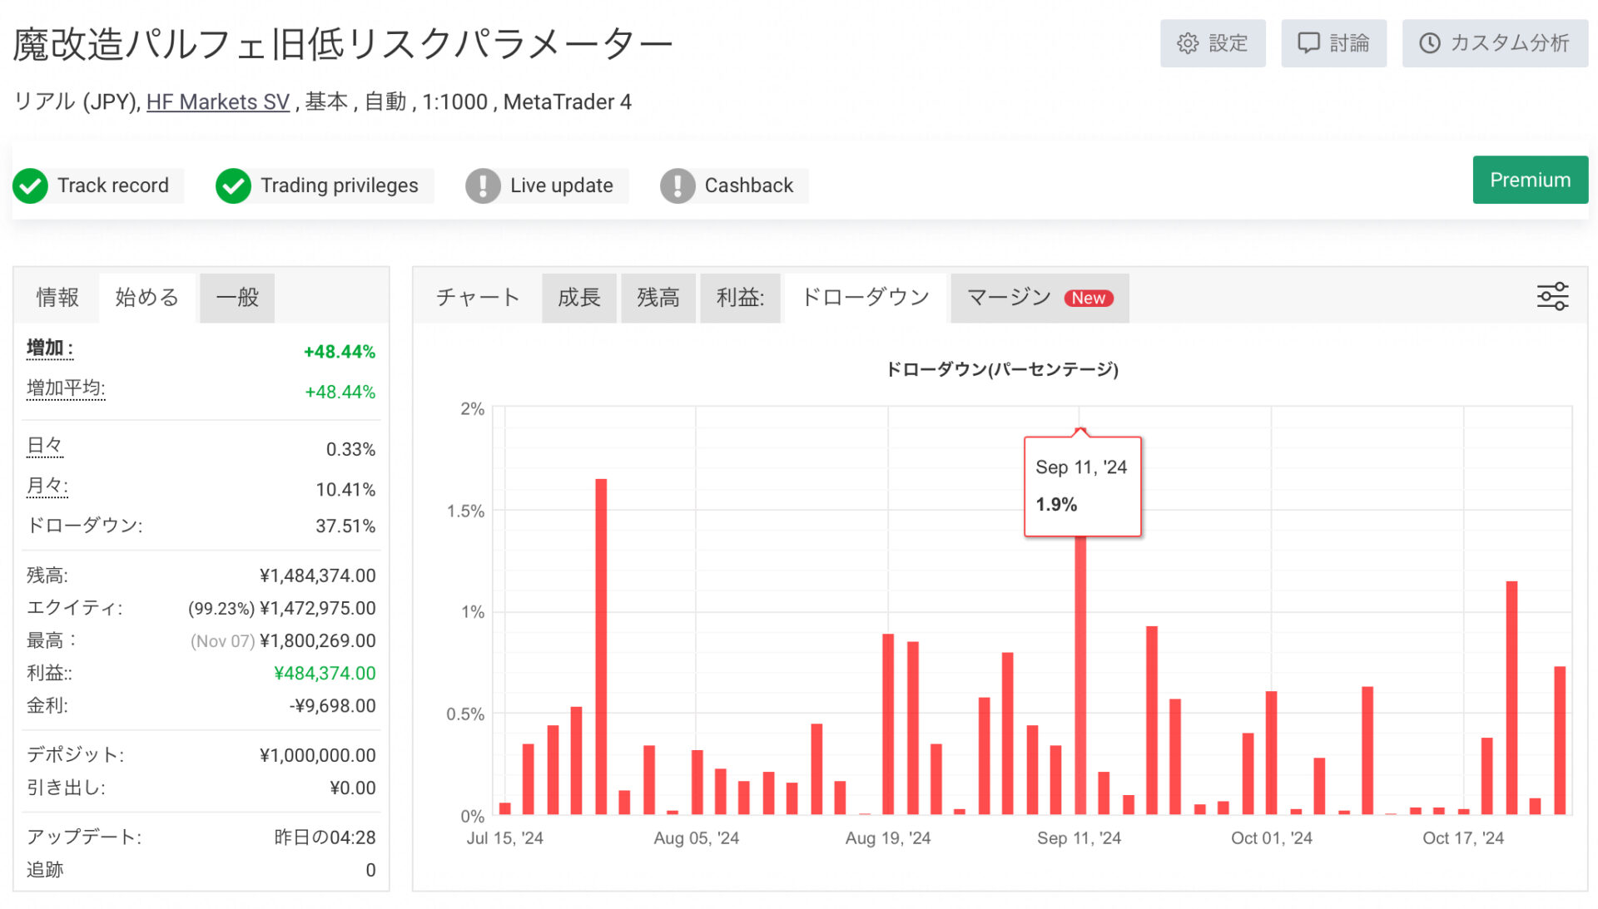Viewport: 1598px width, 909px height.
Task: Follow the HF Markets SV link
Action: (x=218, y=102)
